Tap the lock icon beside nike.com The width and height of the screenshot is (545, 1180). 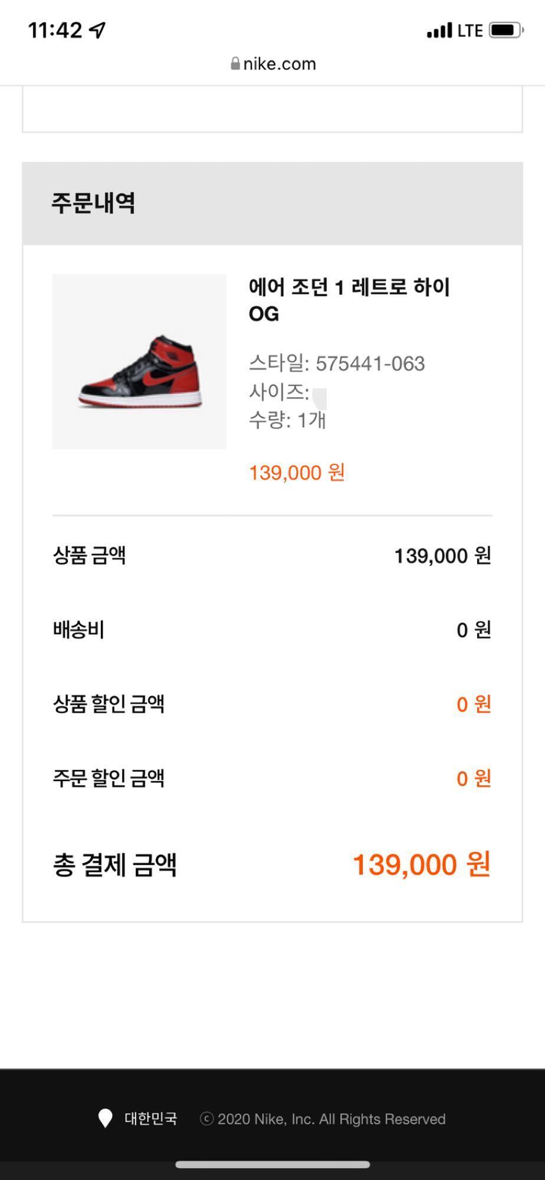click(235, 64)
